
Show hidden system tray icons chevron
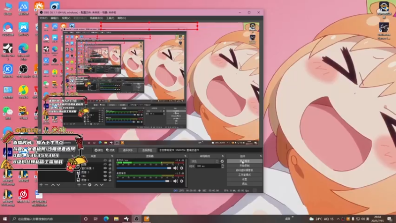[338, 219]
